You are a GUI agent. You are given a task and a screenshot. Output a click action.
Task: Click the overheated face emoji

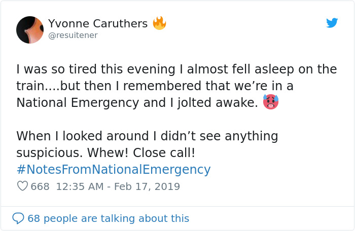(x=270, y=102)
